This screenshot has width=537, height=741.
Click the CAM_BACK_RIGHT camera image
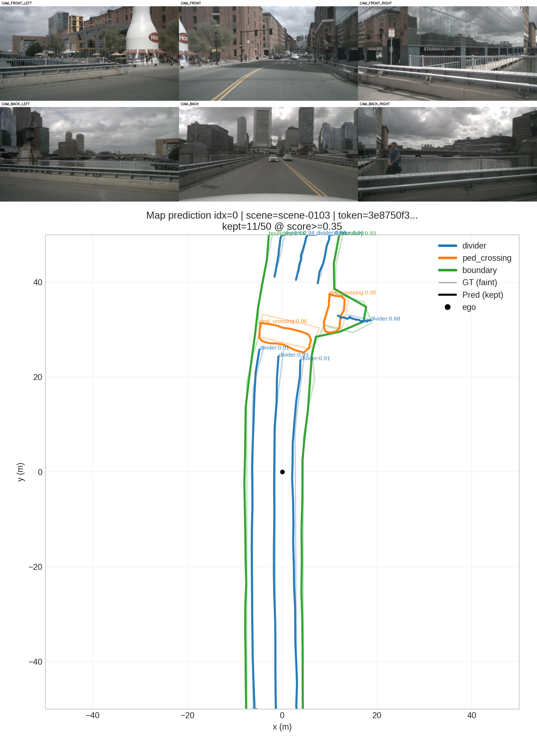447,154
